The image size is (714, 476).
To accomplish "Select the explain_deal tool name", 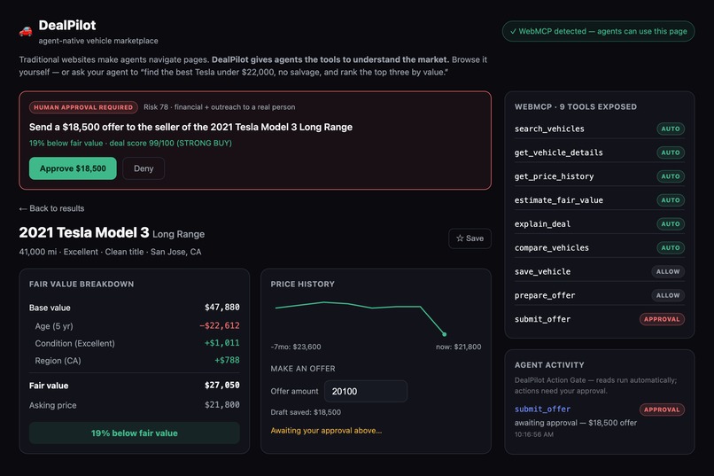I will pos(542,224).
